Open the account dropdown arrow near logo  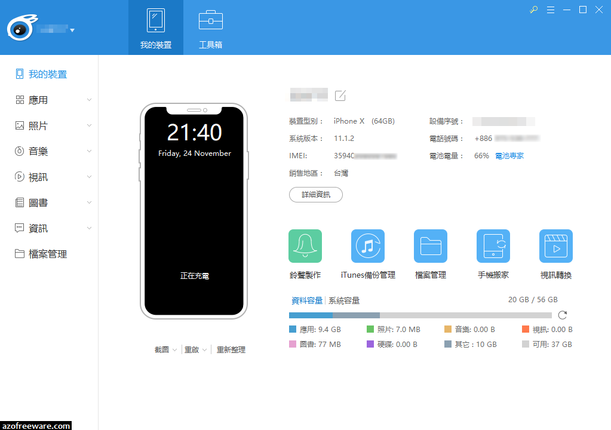pos(72,30)
